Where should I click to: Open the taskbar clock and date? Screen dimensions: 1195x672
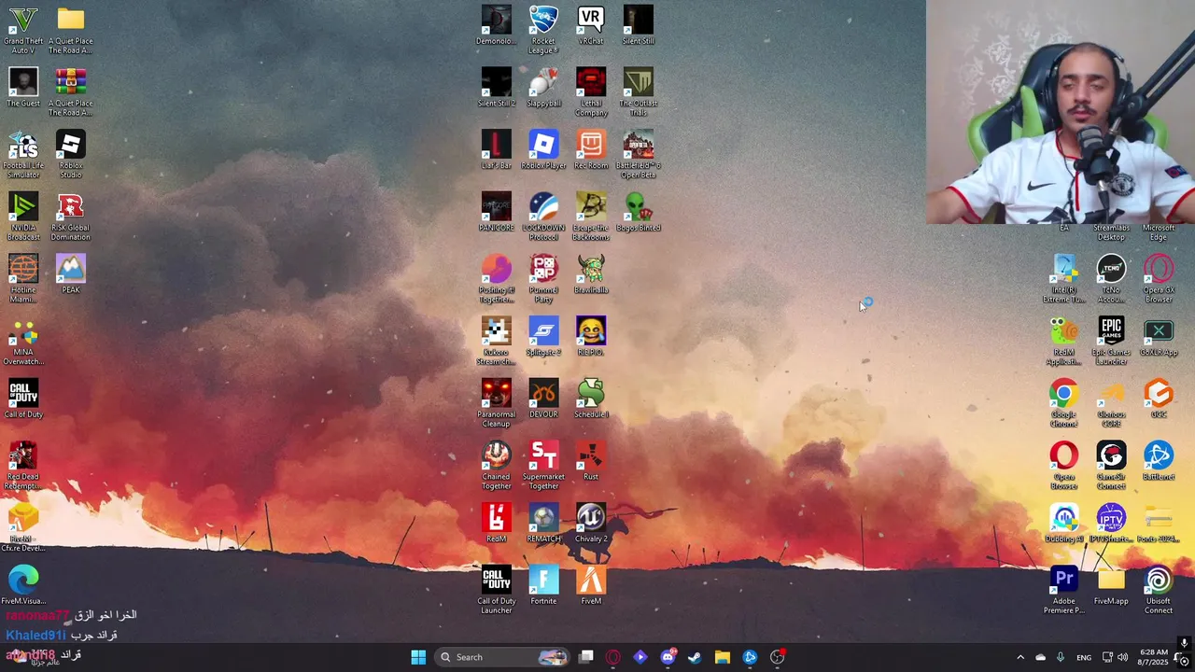(1154, 657)
